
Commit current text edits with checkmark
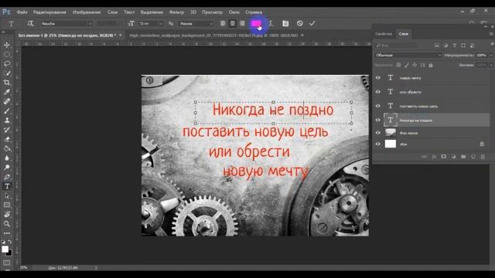coord(312,23)
